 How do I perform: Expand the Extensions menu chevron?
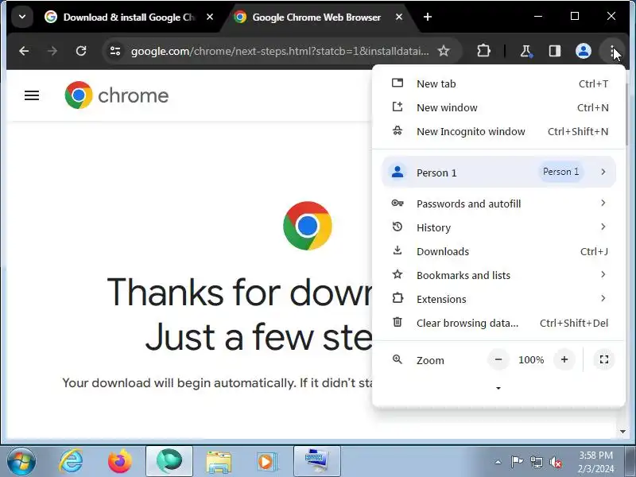(603, 299)
